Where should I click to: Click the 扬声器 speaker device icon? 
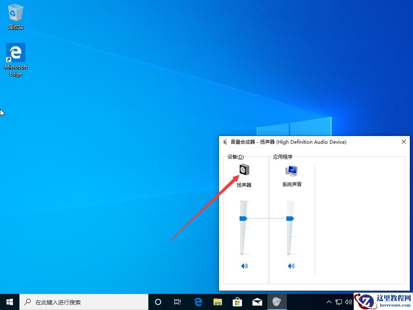(x=244, y=170)
